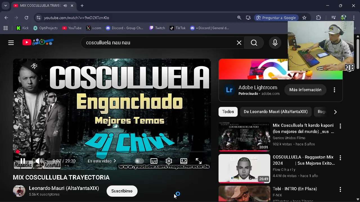Pause the video
The height and width of the screenshot is (202, 360).
(x=23, y=161)
